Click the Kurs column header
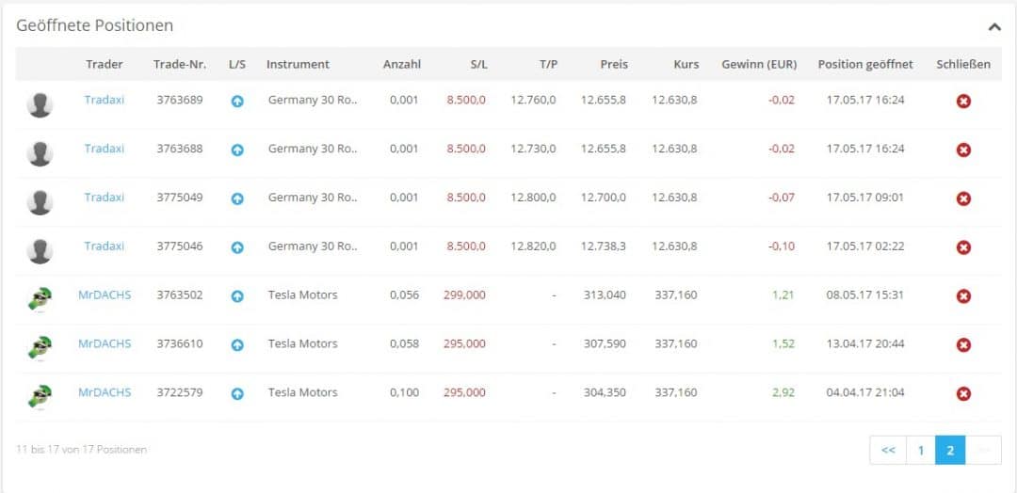 click(686, 64)
